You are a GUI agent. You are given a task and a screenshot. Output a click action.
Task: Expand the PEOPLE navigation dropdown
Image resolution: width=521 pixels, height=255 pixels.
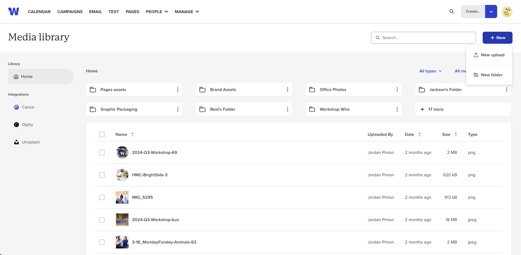coord(157,11)
